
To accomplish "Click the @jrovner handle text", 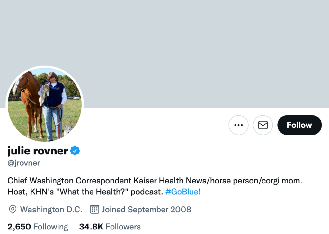I will 24,163.
